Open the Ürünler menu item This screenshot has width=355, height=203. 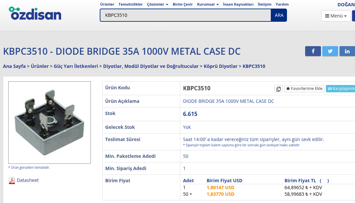107,4
